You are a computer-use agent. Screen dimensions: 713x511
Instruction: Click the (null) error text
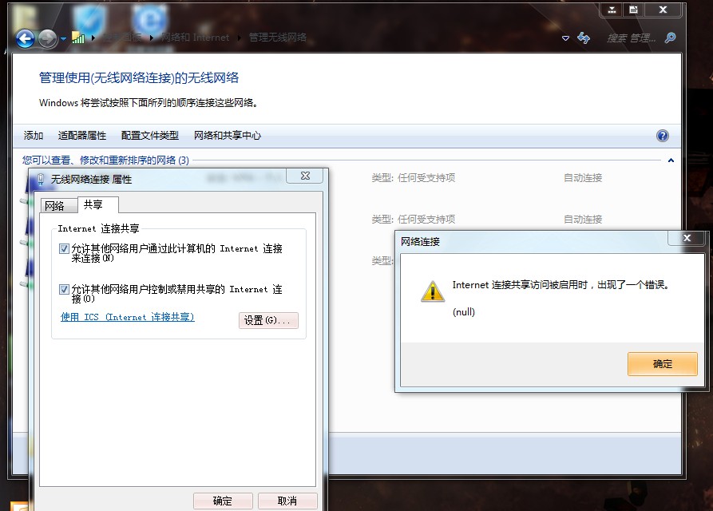[464, 312]
